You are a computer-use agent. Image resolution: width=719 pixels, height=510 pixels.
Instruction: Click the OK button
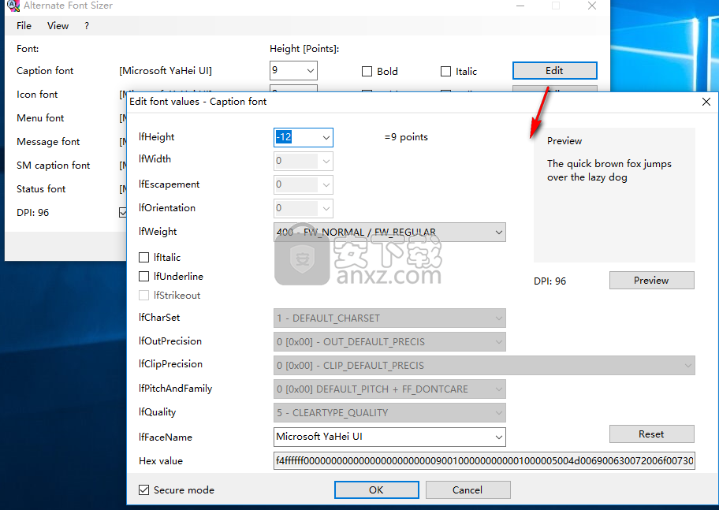tap(377, 490)
